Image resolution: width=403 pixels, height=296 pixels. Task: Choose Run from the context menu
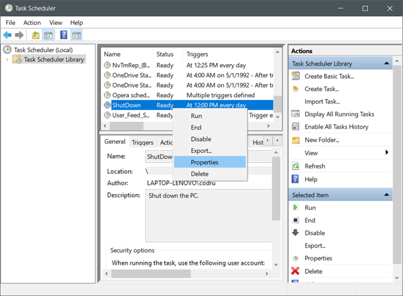pos(210,116)
